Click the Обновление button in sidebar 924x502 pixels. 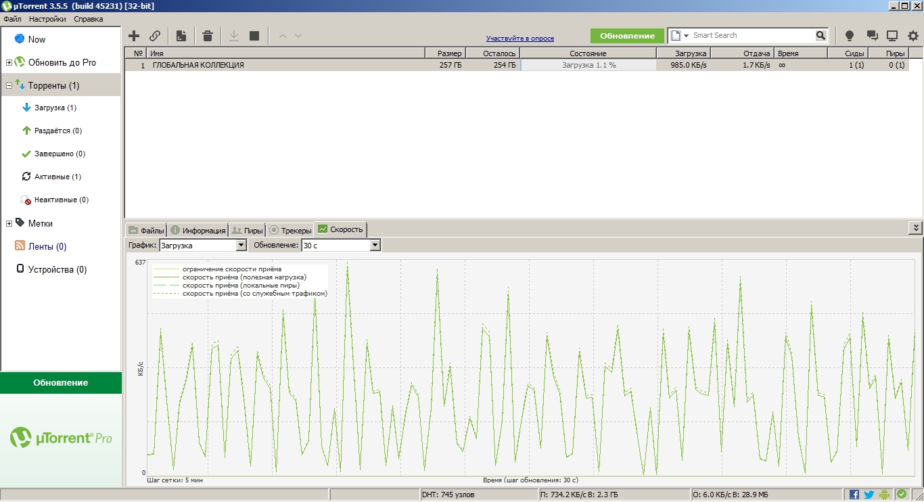(x=61, y=382)
